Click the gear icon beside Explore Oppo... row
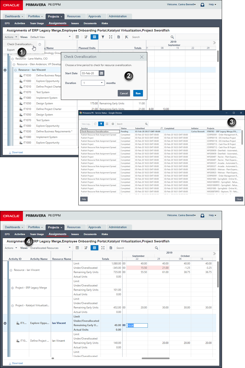This screenshot has width=245, height=368. click(5, 323)
